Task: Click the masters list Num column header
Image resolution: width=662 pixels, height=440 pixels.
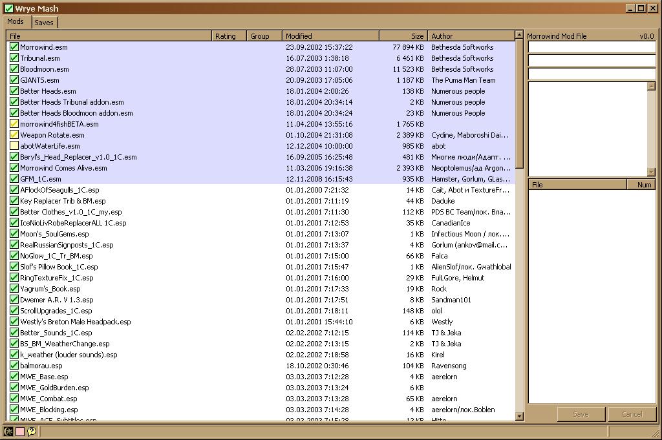Action: (x=641, y=184)
